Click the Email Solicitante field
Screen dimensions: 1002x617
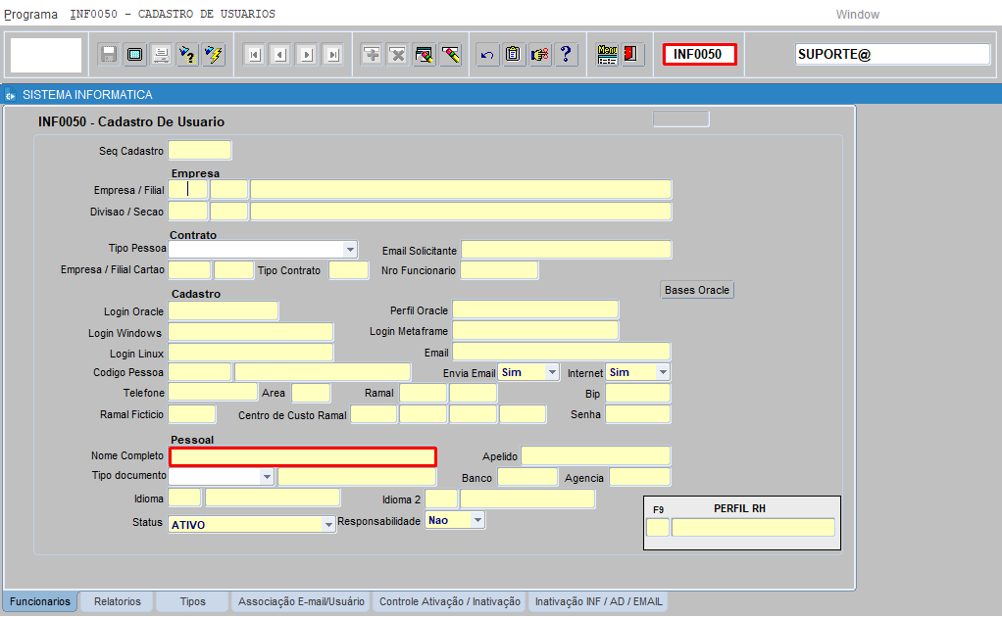tap(566, 250)
